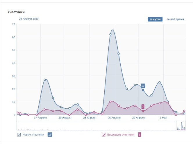Click the blue data point at 25 near 2 Мая

tap(160, 82)
